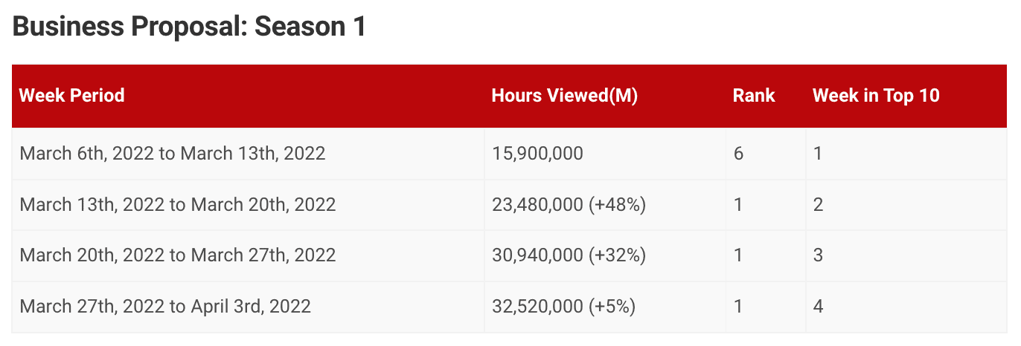Screen dimensions: 1021x346
Task: Click rank cell in March 13th row
Action: point(738,204)
